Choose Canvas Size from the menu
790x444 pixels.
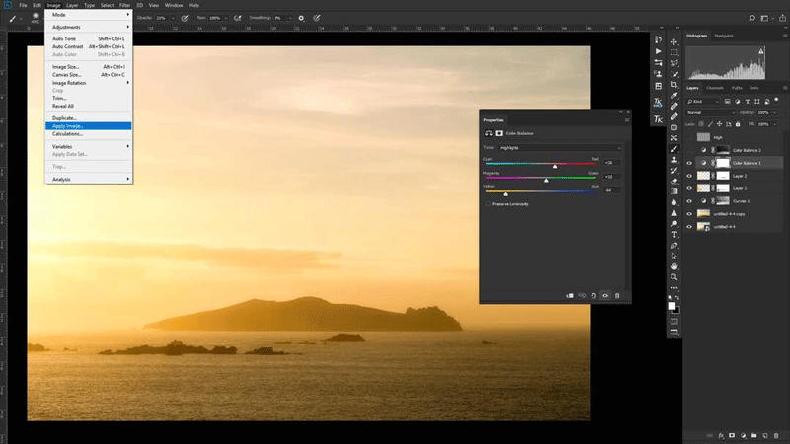89,75
